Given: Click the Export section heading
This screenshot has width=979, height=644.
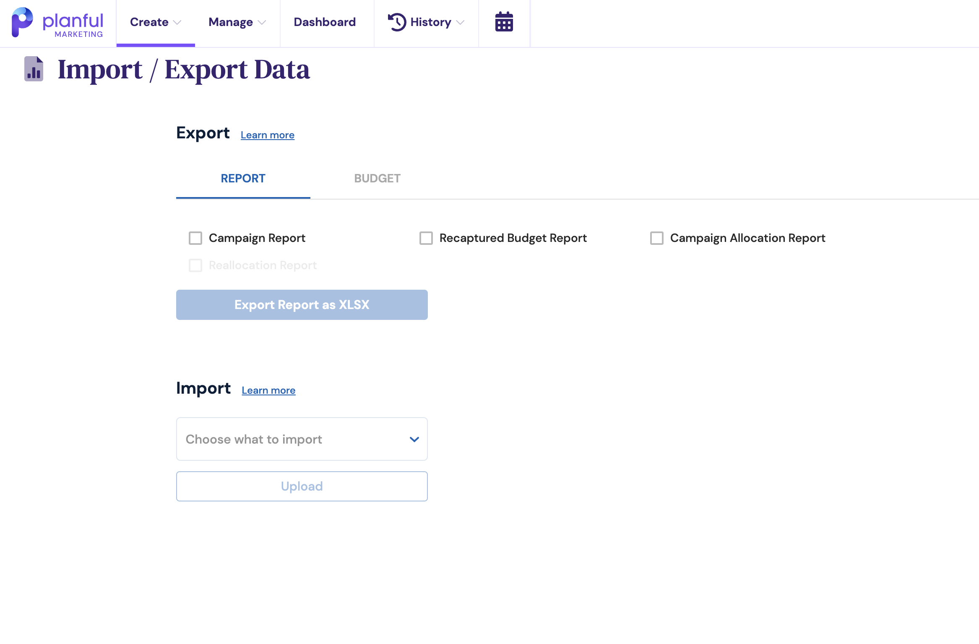Looking at the screenshot, I should click(x=203, y=133).
